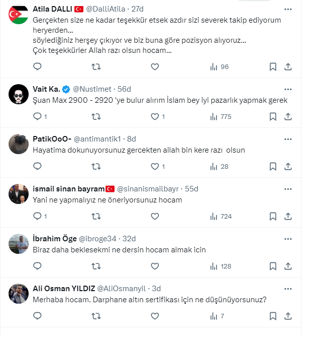Open more options on Vait Ka.'s tweet
311x337 pixels.
(287, 89)
